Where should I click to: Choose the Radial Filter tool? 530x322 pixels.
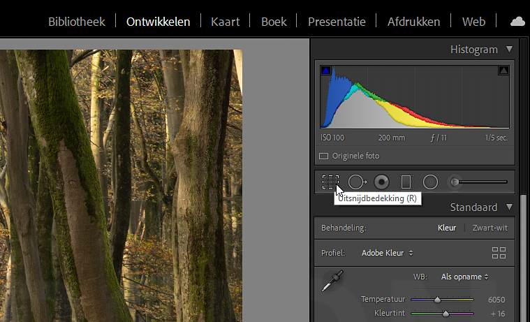click(x=431, y=182)
